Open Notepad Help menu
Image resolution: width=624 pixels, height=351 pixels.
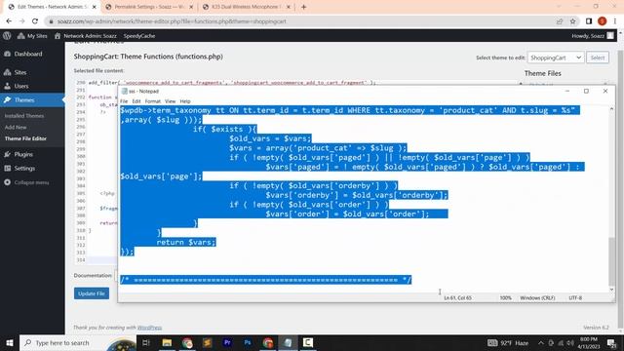[185, 101]
